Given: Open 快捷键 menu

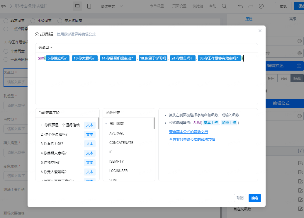Looking at the screenshot, I should (x=198, y=6).
